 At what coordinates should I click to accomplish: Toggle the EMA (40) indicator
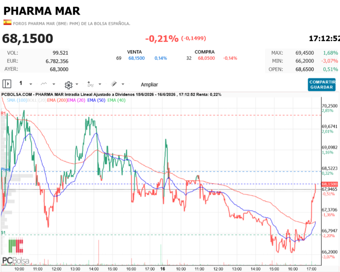click(117, 100)
